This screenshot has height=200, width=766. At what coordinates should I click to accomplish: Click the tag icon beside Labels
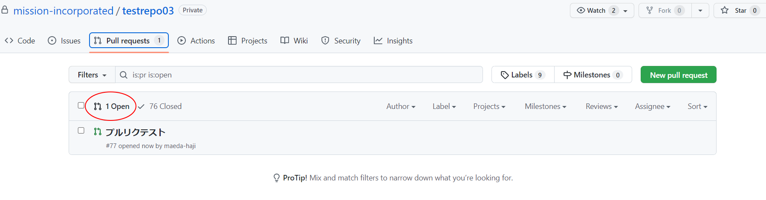[x=505, y=75]
